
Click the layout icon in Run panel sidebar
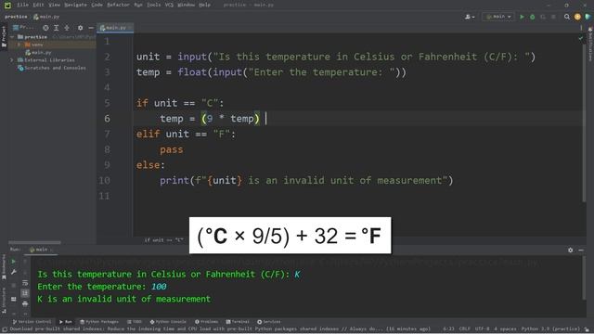pyautogui.click(x=13, y=299)
